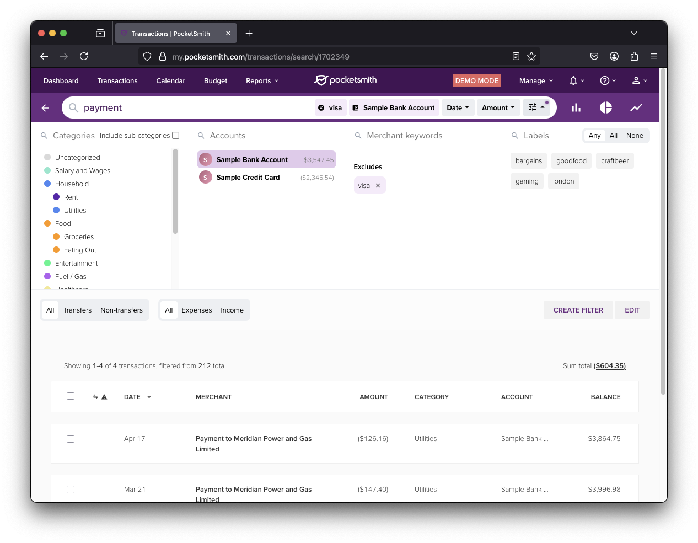Viewport: 698px width, 543px height.
Task: Switch to the Expenses tab
Action: click(196, 310)
